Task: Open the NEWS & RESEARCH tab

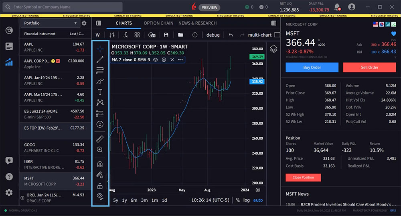Action: tap(197, 23)
